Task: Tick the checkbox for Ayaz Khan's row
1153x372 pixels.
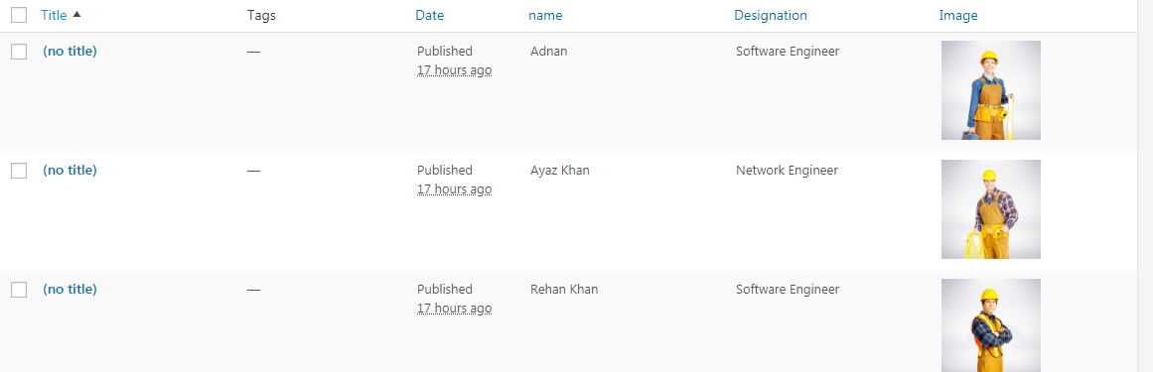Action: tap(19, 171)
